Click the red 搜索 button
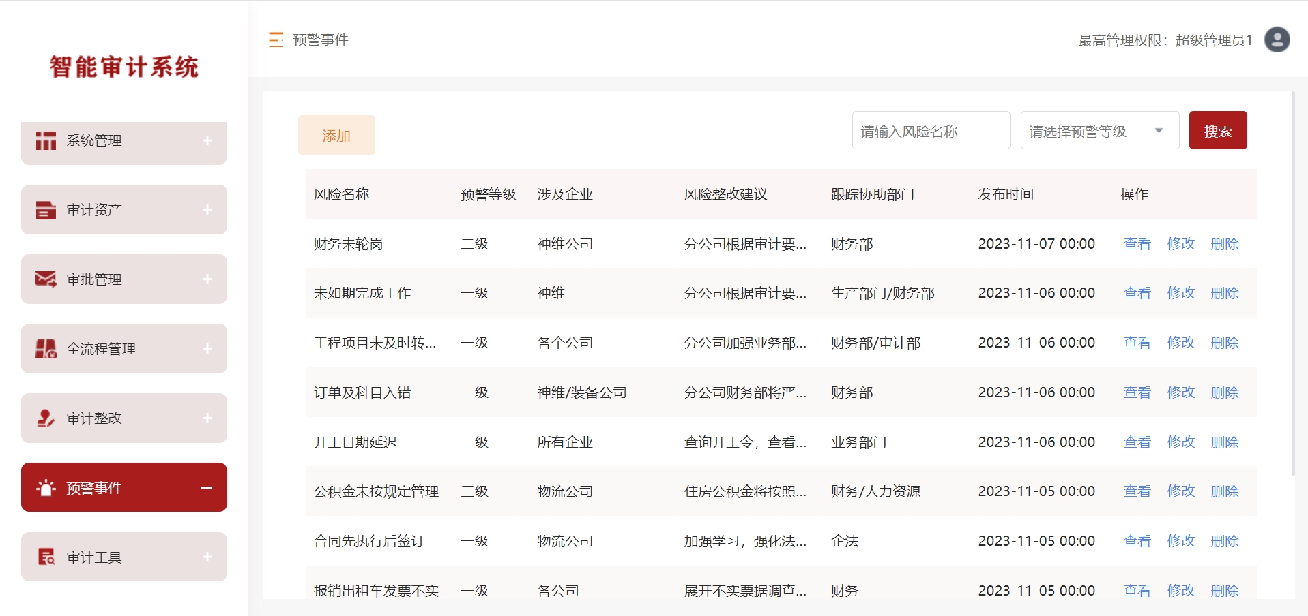The width and height of the screenshot is (1308, 616). click(x=1217, y=131)
